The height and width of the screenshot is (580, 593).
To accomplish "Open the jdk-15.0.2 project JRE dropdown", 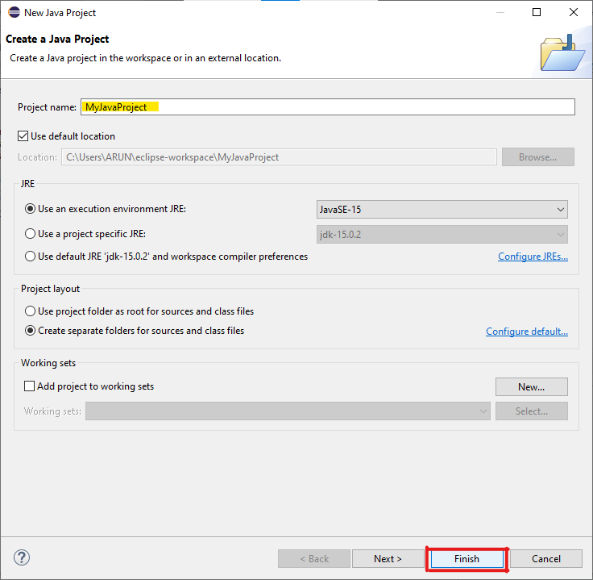I will tap(442, 235).
